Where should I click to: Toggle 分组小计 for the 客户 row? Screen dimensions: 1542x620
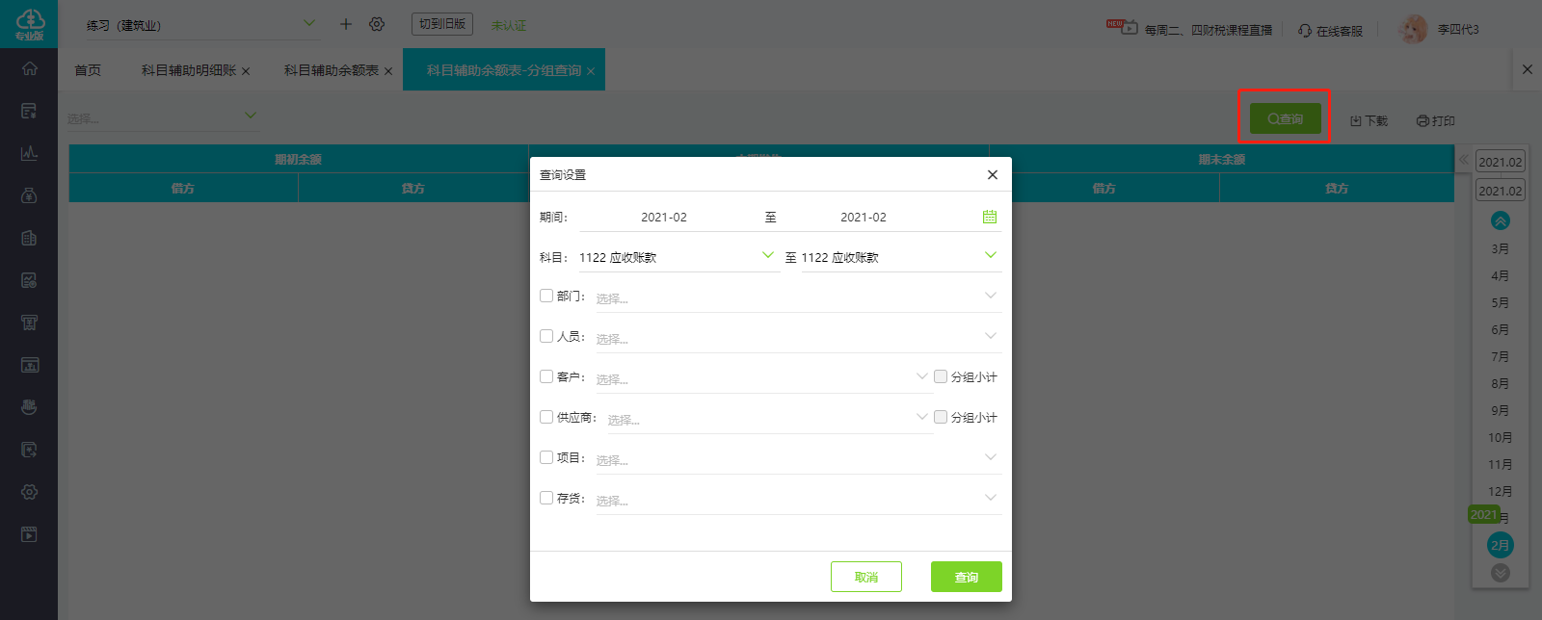941,376
